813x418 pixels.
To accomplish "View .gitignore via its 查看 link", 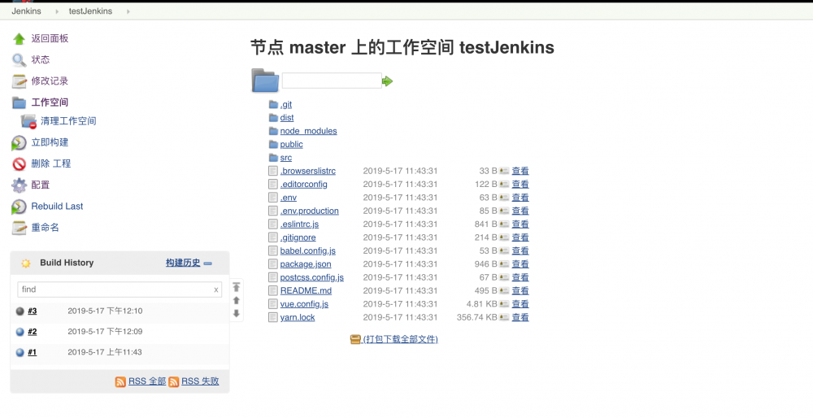I will pos(520,237).
